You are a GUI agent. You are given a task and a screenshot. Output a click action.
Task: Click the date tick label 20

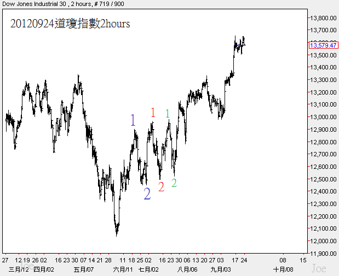(x=204, y=260)
